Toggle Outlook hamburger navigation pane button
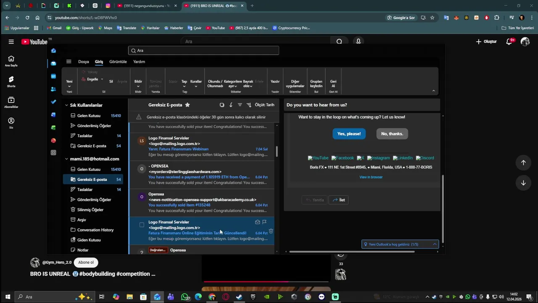Image resolution: width=538 pixels, height=303 pixels. tap(69, 61)
